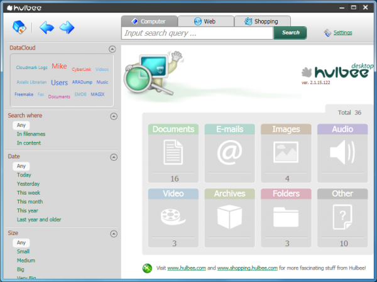Click the Users tag in DataCloud
Screen dimensions: 377x282
point(60,83)
